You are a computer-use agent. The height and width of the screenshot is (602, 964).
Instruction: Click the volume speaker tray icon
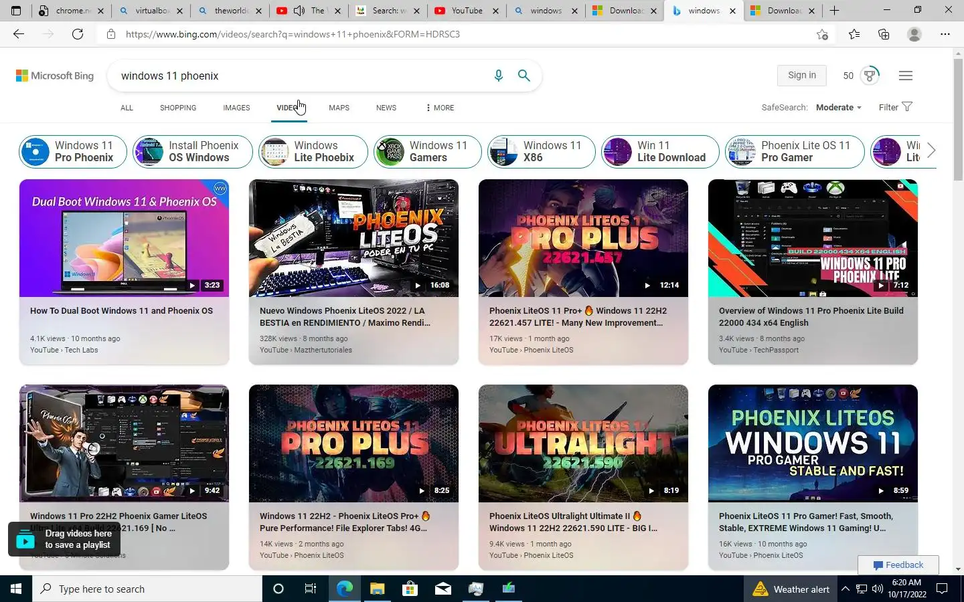pos(877,589)
